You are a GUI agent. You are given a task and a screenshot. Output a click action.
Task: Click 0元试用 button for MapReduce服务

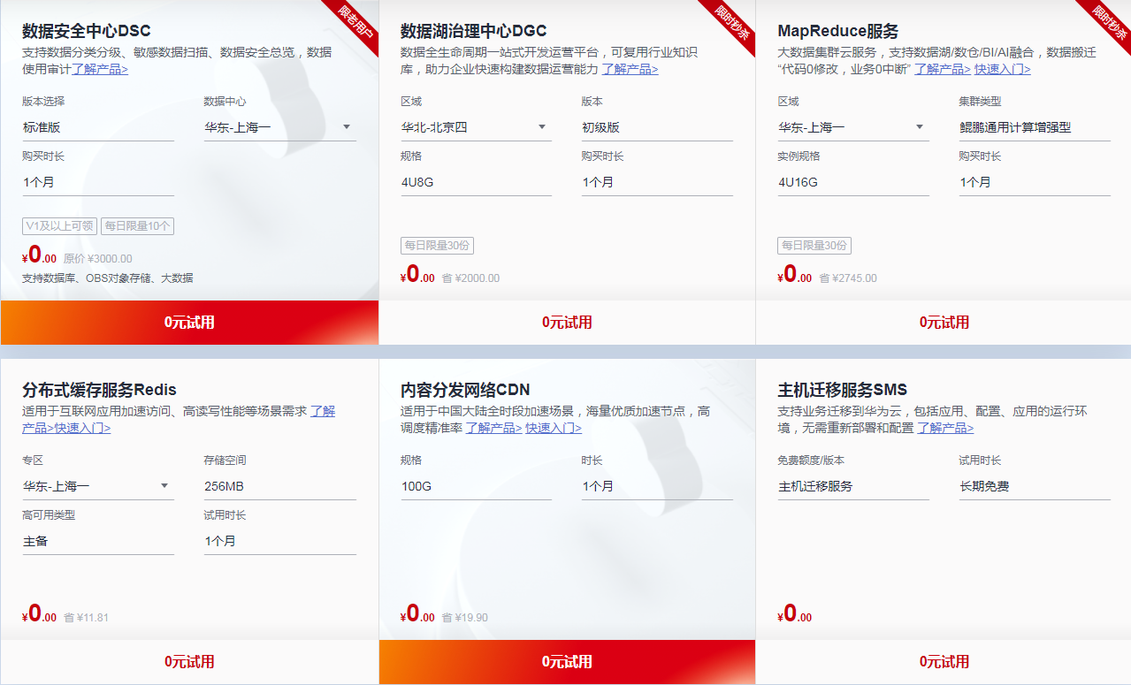(x=944, y=323)
